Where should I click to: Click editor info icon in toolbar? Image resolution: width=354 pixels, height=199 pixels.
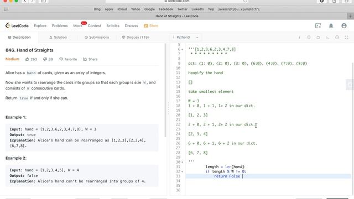300,38
